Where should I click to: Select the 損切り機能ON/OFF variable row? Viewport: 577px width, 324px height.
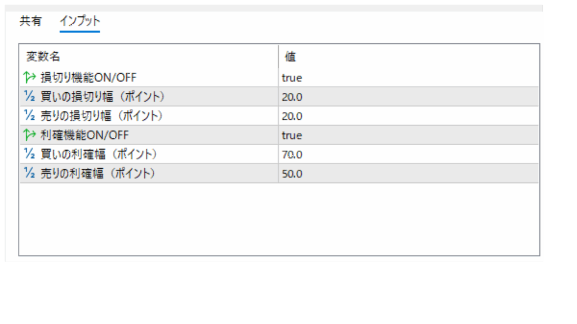click(x=88, y=78)
